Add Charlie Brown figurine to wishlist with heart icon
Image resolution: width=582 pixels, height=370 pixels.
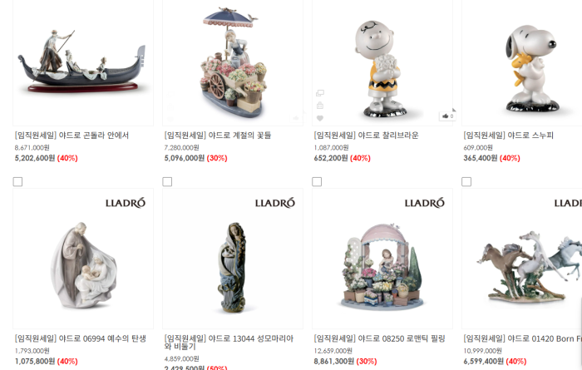tap(319, 118)
